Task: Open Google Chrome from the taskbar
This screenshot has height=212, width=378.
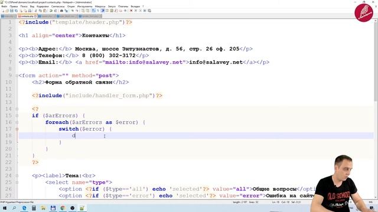Action: click(x=63, y=208)
